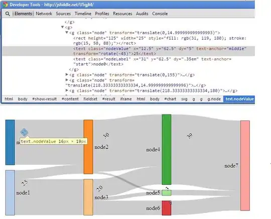
Task: Select the highlighted text nodeValue line
Action: 128,51
